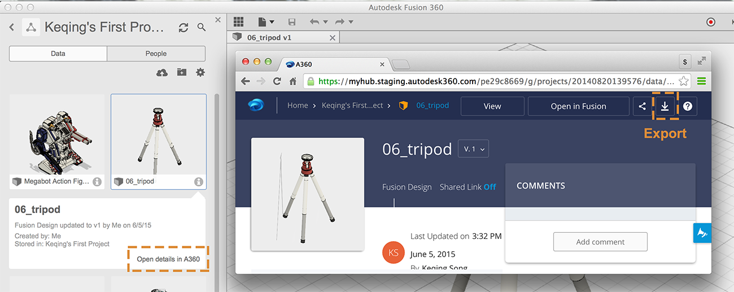Close the A360 browser tab
The width and height of the screenshot is (734, 292).
click(382, 64)
